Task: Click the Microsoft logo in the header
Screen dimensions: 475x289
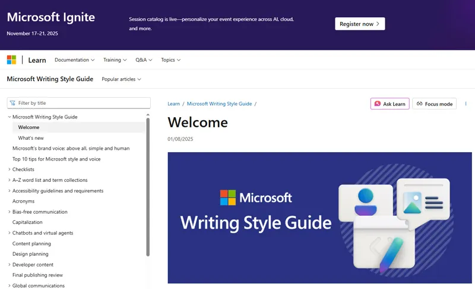Action: (11, 60)
